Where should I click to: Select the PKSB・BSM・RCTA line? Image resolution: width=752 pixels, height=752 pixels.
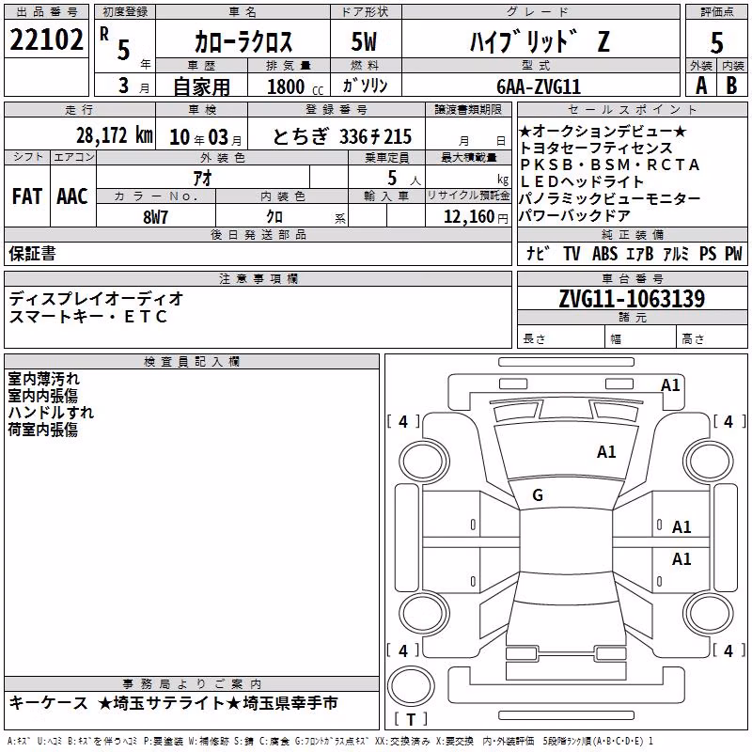click(609, 164)
